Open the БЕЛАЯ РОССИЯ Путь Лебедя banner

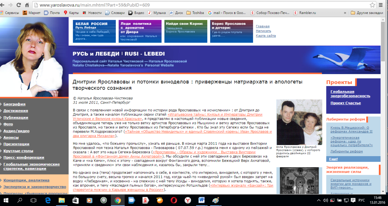click(94, 31)
